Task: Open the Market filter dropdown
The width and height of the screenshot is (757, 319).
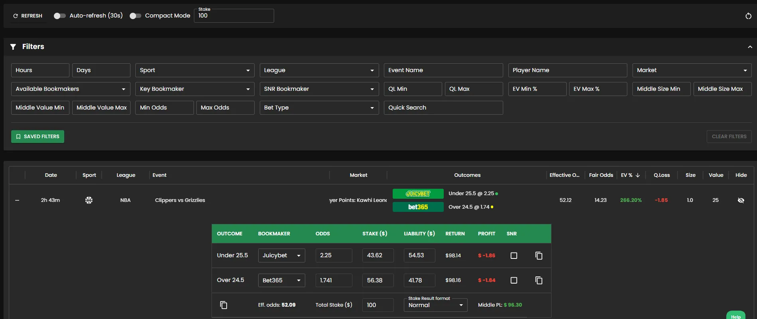Action: (692, 70)
